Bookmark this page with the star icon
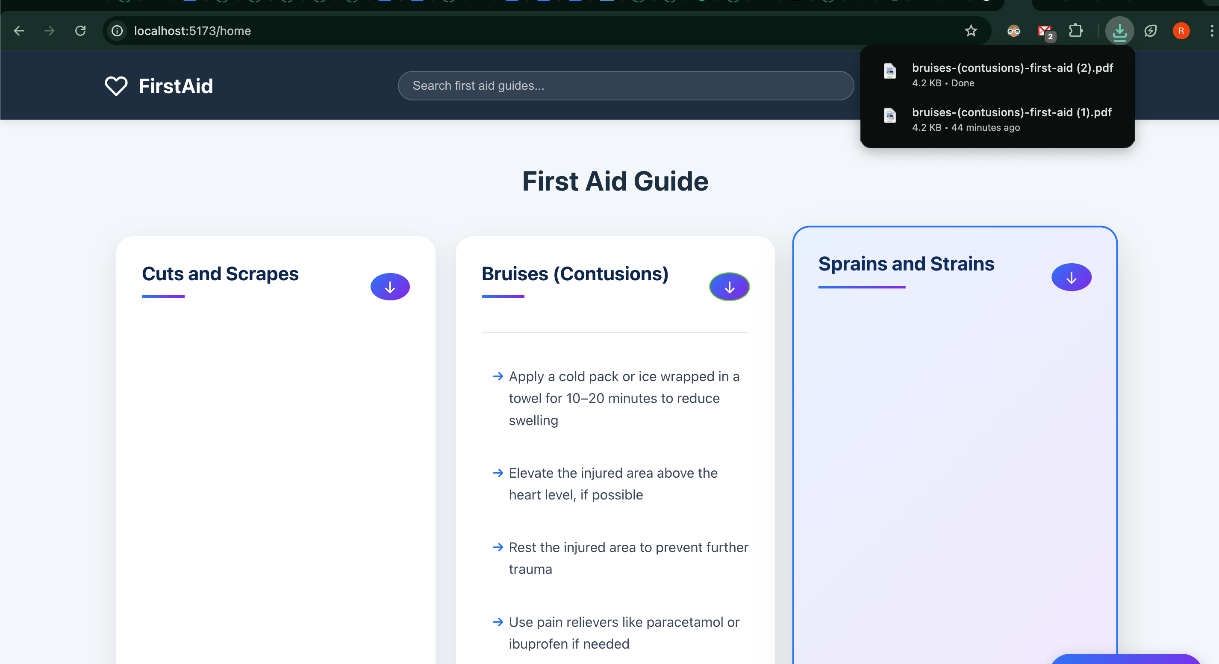The height and width of the screenshot is (664, 1219). click(x=971, y=31)
